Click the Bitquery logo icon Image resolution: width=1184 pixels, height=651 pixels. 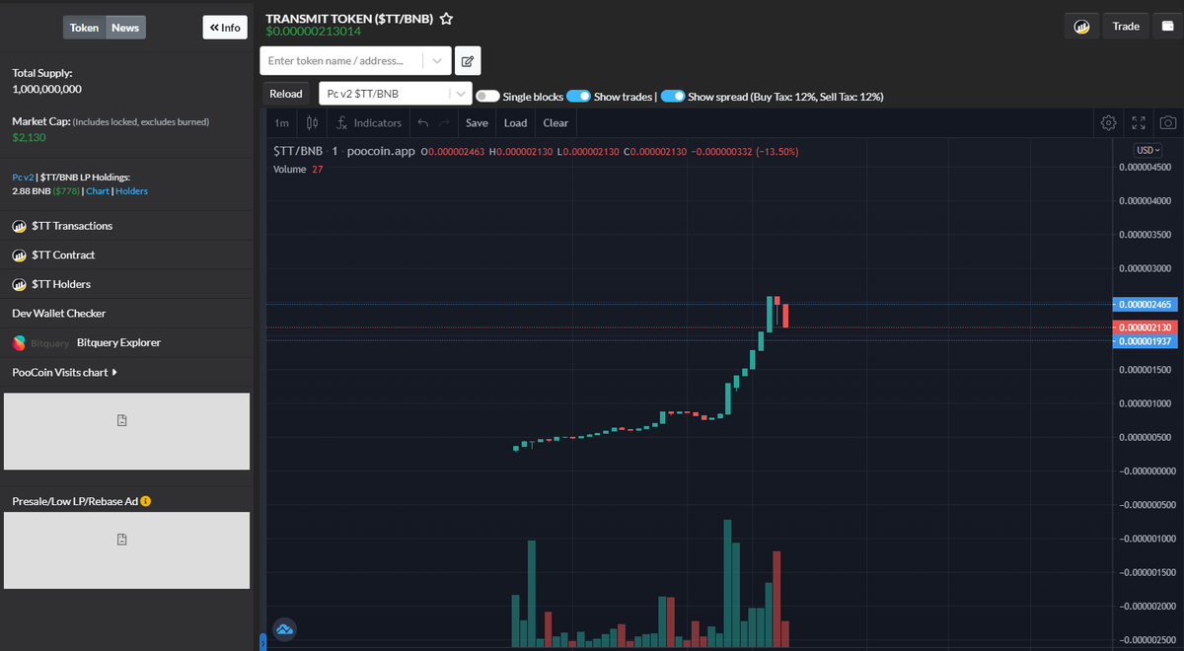click(x=19, y=343)
